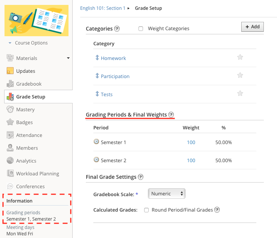277x238 pixels.
Task: Click the course profile image
Action: [37, 20]
